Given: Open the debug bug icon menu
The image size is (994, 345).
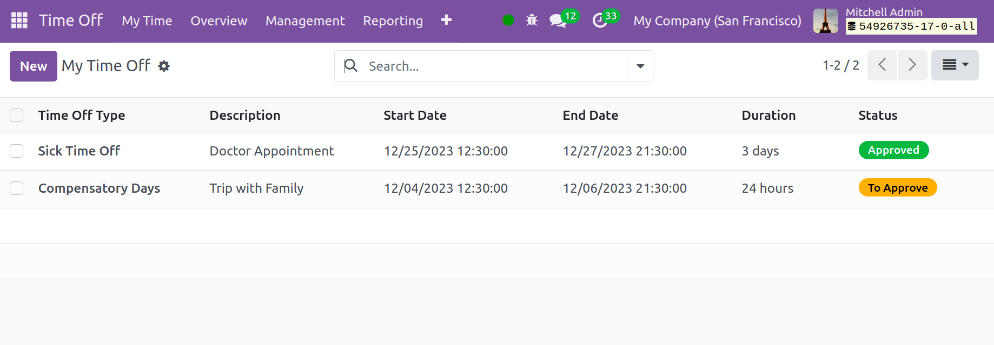Looking at the screenshot, I should point(532,21).
